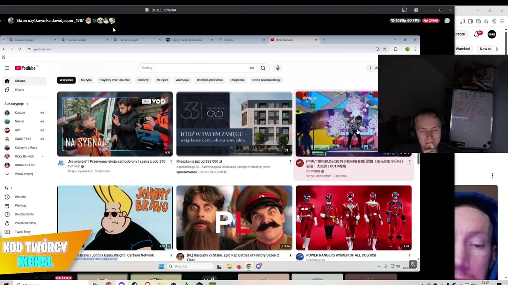Select the Watched chip in right window

463,49
